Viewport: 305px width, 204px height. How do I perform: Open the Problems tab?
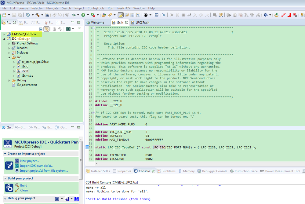point(166,171)
